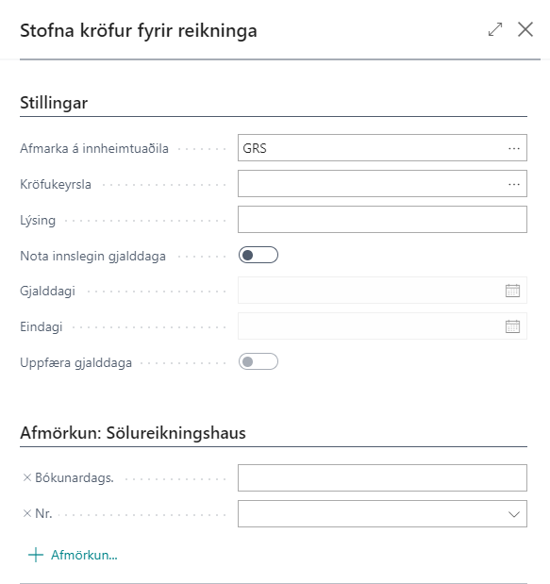Close the Stofna kröfur fyrir reikninga dialog
The width and height of the screenshot is (550, 584).
[x=525, y=29]
